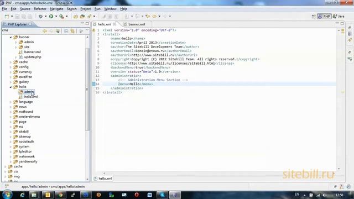Click the Back navigation arrow in toolbar
Viewport: 354px width, 199px height.
154,16
